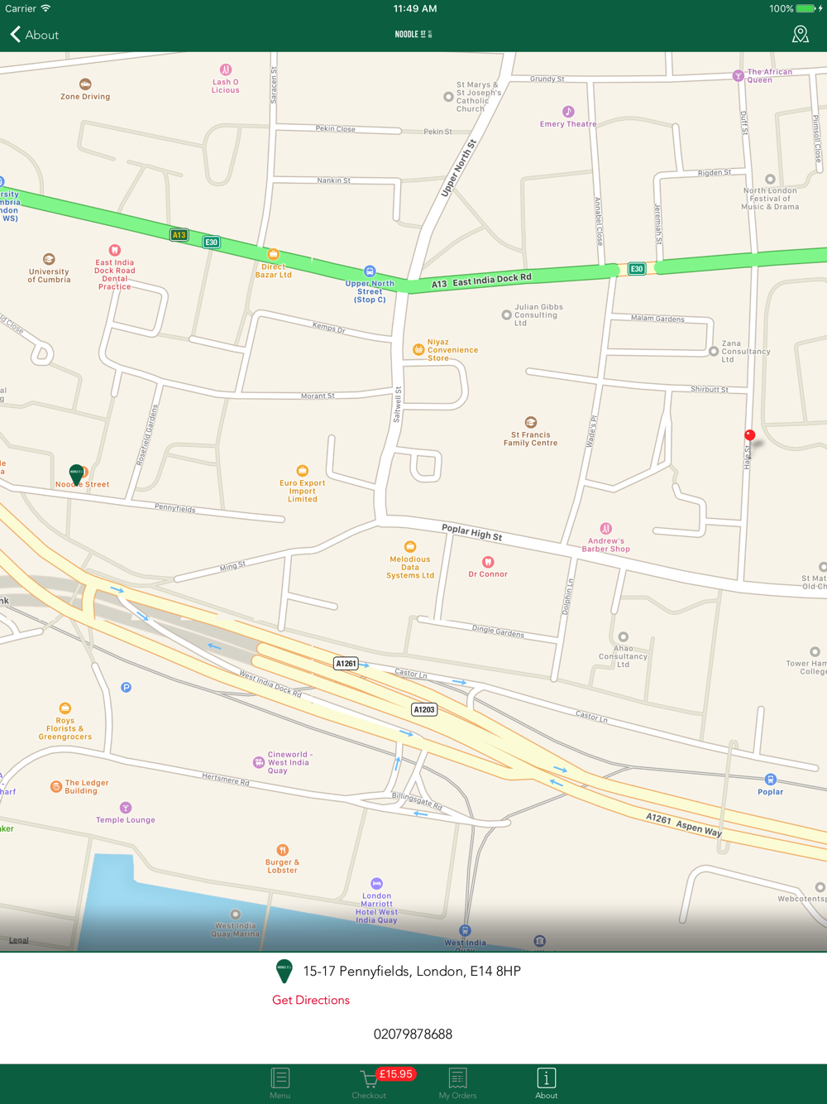Viewport: 827px width, 1104px height.
Task: Tap the Direct Bazar Ltd map icon
Action: [x=273, y=255]
